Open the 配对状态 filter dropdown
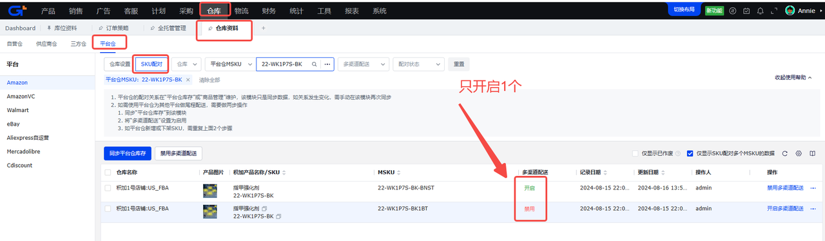Viewport: 825px width, 241px height. point(418,64)
